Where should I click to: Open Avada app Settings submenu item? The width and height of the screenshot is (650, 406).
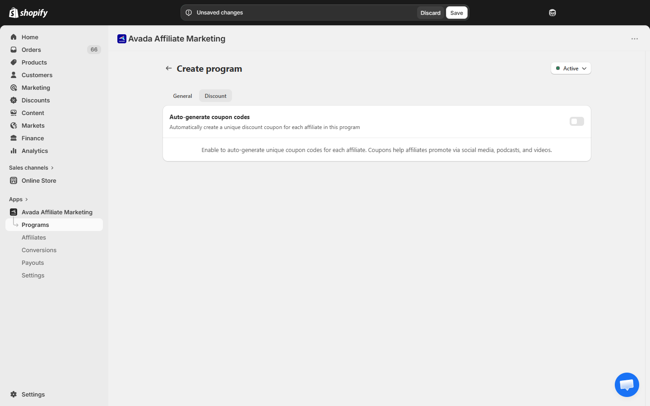pyautogui.click(x=33, y=275)
